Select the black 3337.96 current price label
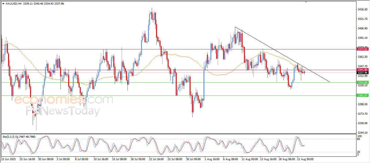This screenshot has width=370, height=163. click(362, 73)
